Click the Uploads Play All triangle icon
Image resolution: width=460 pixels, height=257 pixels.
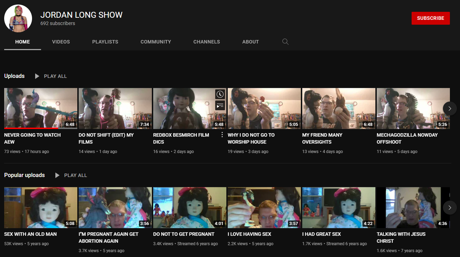37,76
